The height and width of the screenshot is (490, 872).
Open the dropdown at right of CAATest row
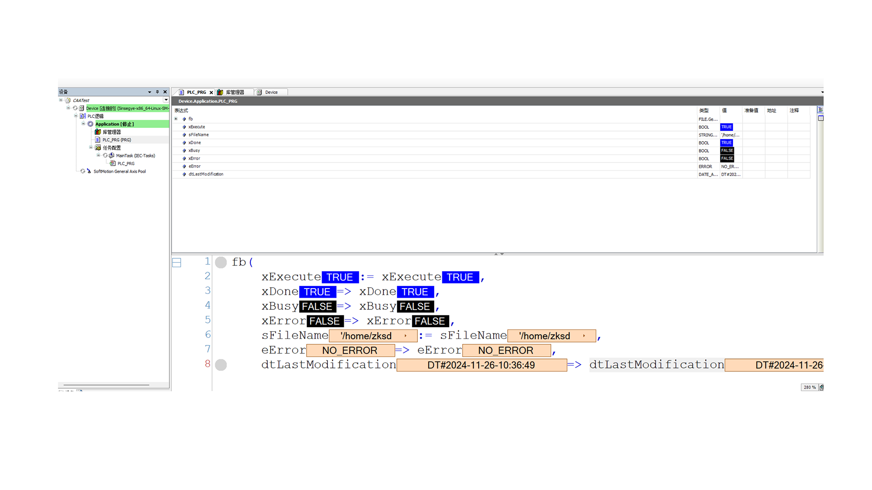(x=166, y=100)
